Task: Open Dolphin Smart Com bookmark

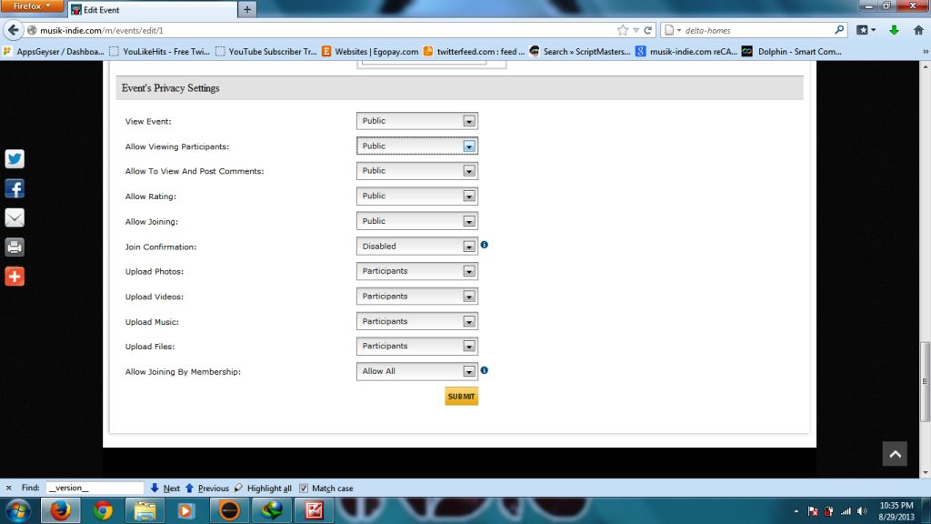Action: [792, 52]
